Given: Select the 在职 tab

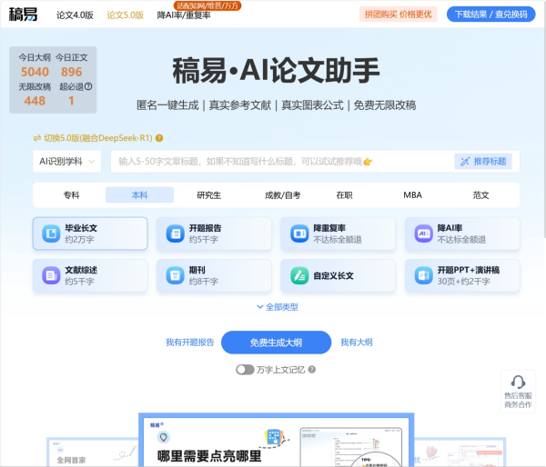Looking at the screenshot, I should [x=344, y=195].
